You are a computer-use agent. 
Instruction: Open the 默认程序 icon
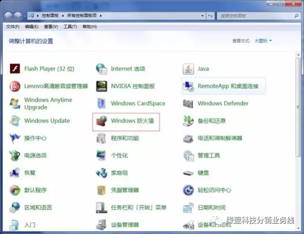(15, 190)
